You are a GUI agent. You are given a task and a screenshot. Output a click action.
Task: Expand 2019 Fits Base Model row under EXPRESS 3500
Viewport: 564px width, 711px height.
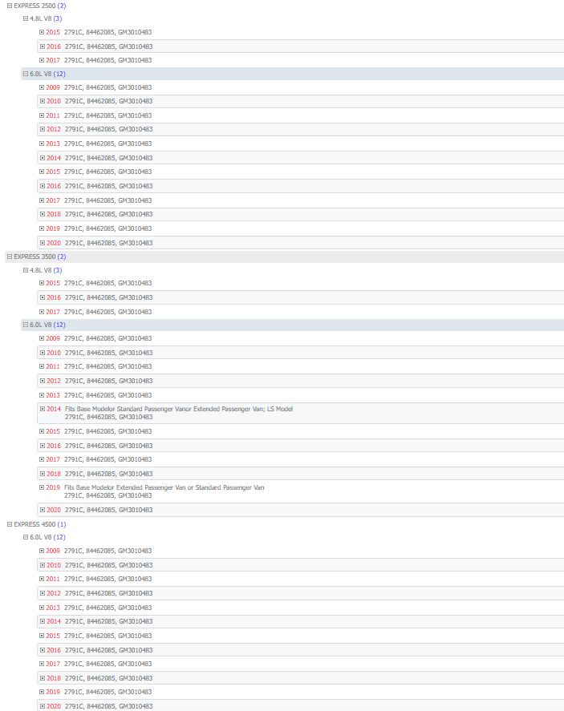pyautogui.click(x=42, y=488)
